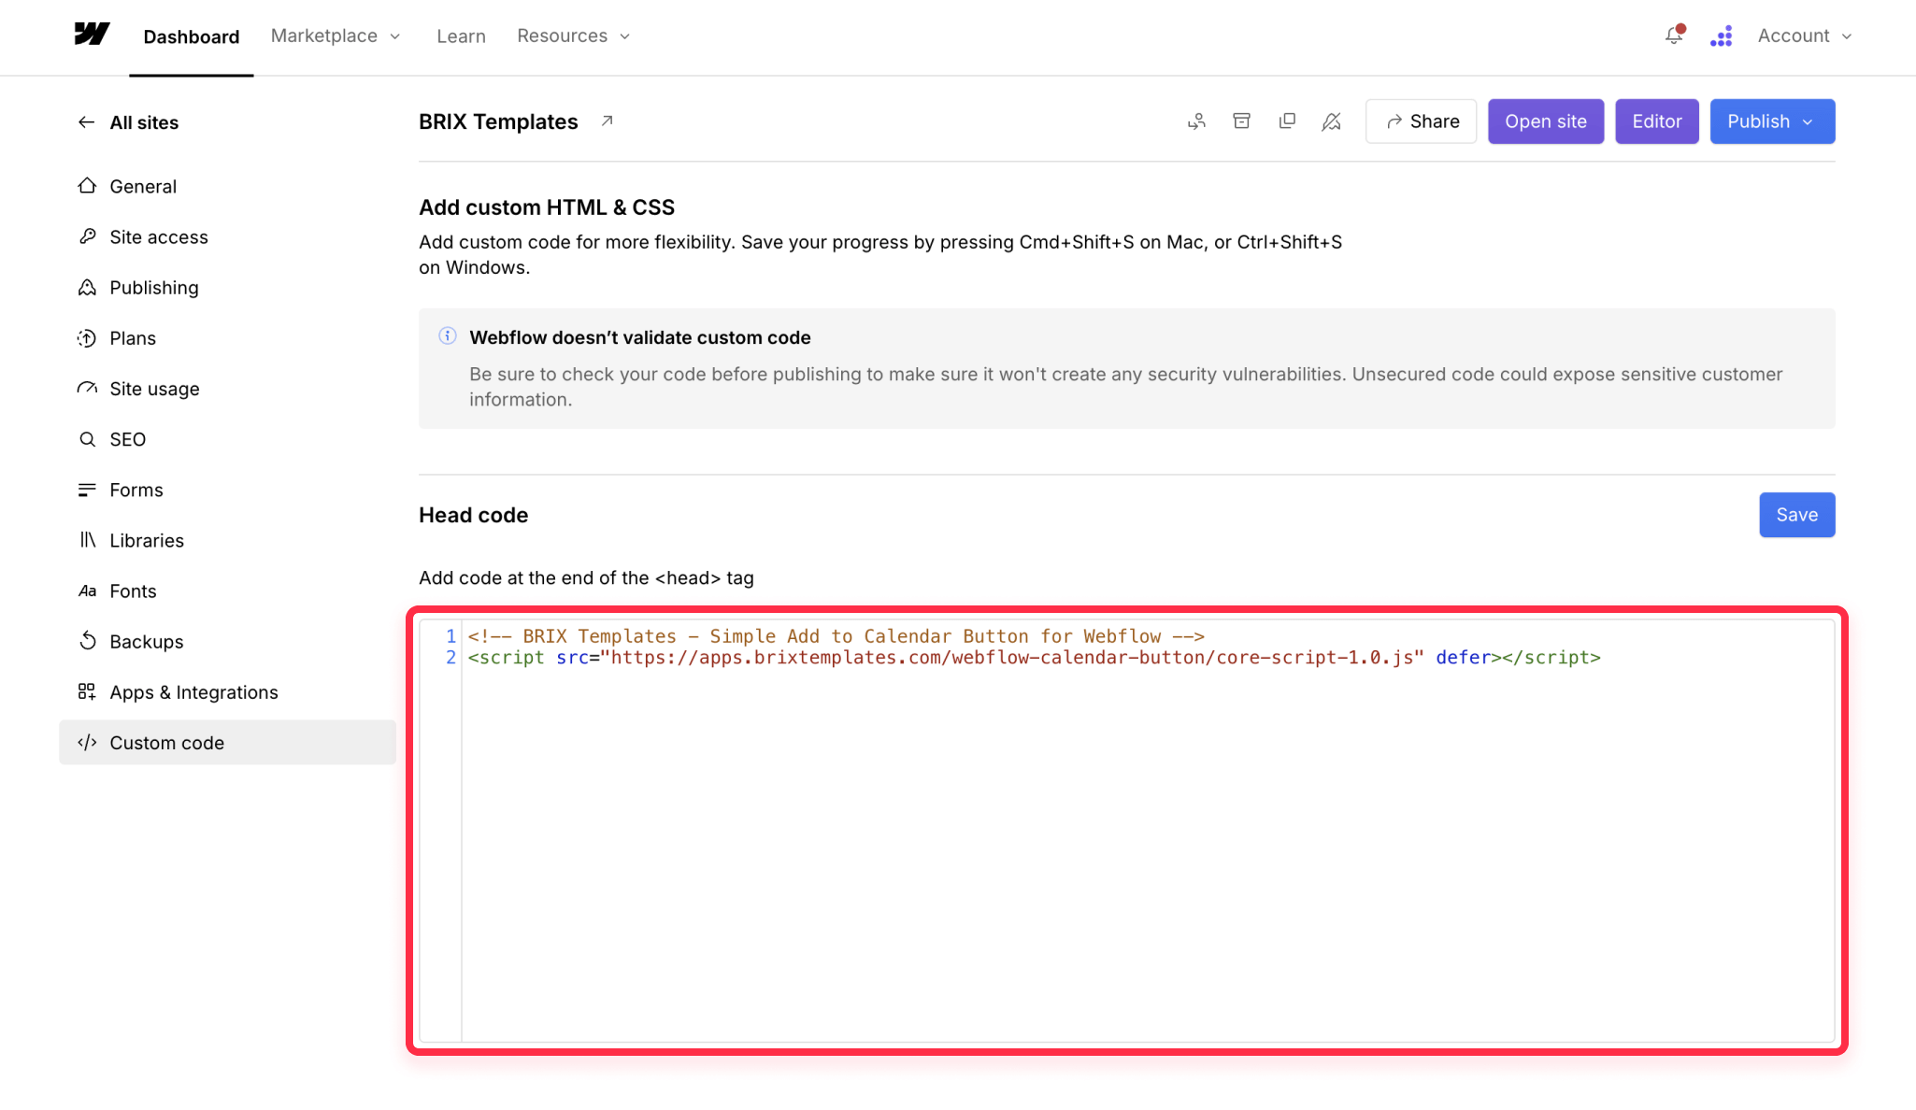Open the workspace dots icon
1916x1110 pixels.
pos(1722,36)
